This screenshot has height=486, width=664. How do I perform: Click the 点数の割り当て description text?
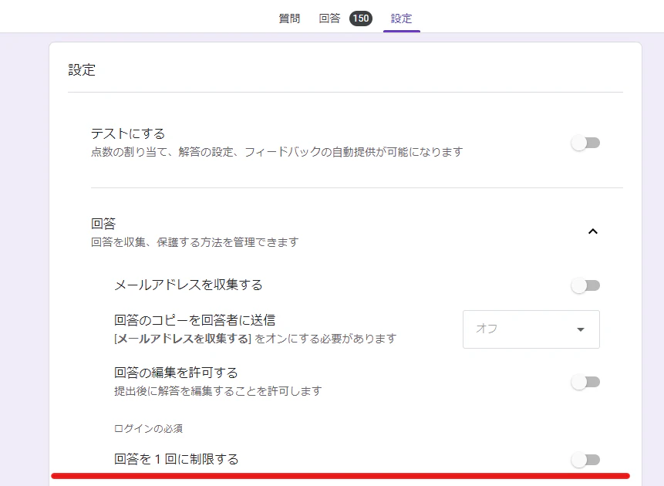click(x=277, y=152)
